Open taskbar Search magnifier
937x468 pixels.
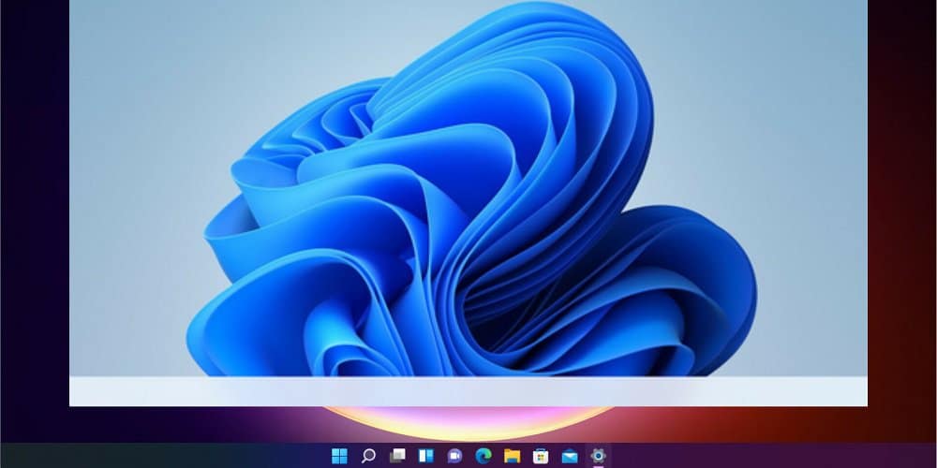point(368,456)
